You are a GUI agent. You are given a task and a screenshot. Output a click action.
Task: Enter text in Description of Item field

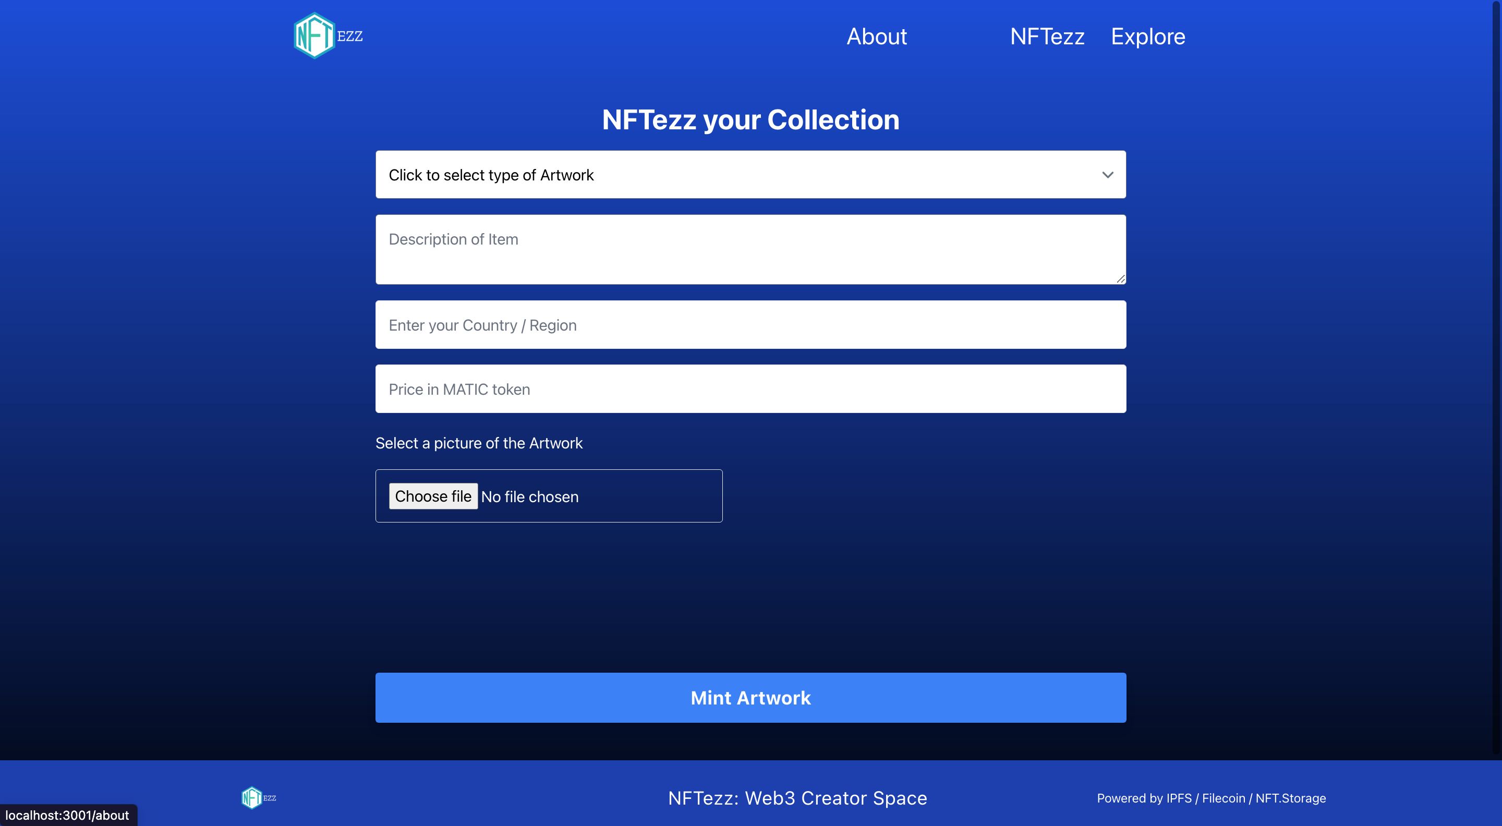click(x=750, y=249)
